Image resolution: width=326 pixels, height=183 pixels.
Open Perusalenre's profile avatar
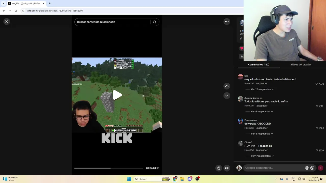point(240,121)
